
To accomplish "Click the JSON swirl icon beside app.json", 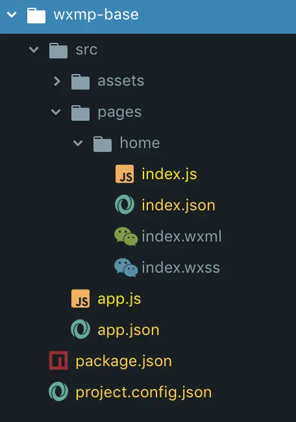I will point(80,329).
